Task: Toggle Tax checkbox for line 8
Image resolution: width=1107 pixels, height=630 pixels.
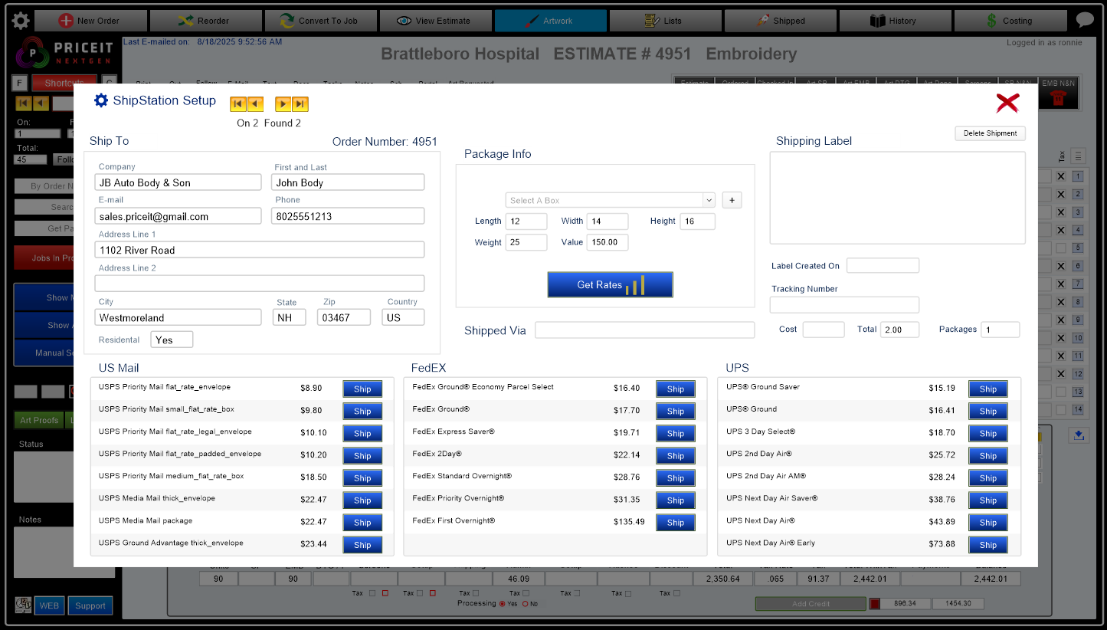Action: coord(1061,302)
